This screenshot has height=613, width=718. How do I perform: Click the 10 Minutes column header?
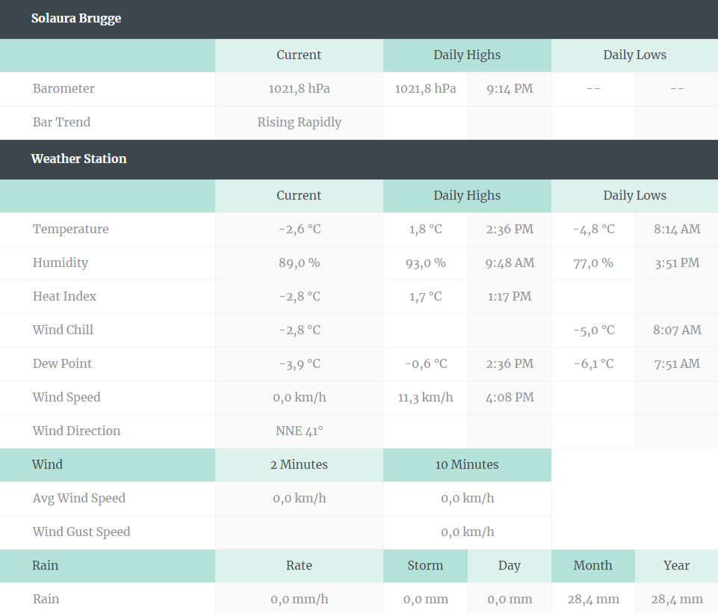(x=467, y=464)
